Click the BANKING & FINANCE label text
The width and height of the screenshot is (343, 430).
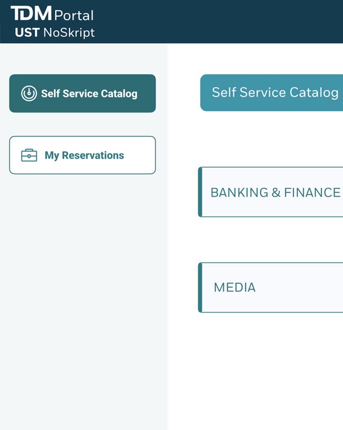[276, 193]
